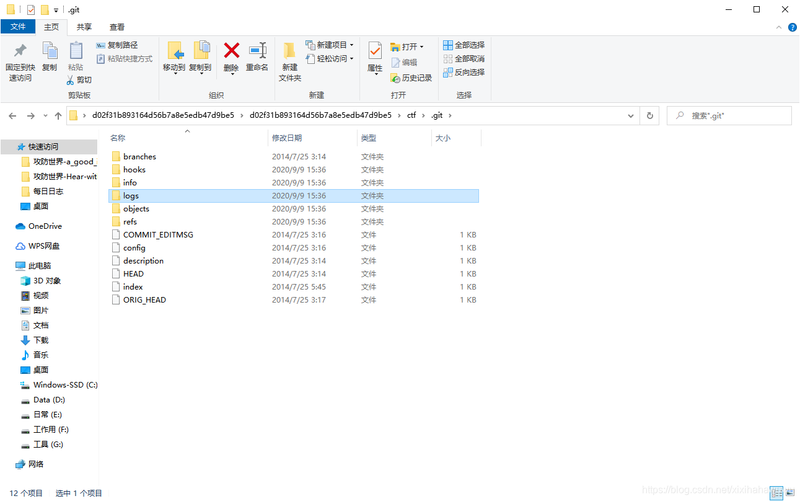Click the Refresh button
The width and height of the screenshot is (800, 501).
[649, 116]
